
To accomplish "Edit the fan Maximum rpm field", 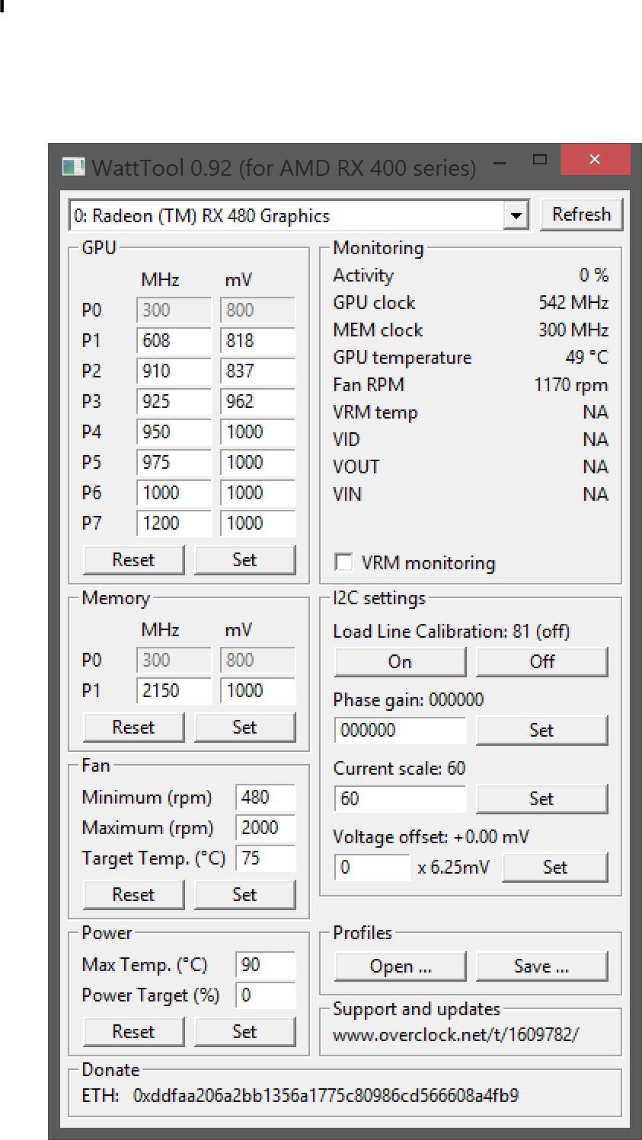I will coord(265,827).
